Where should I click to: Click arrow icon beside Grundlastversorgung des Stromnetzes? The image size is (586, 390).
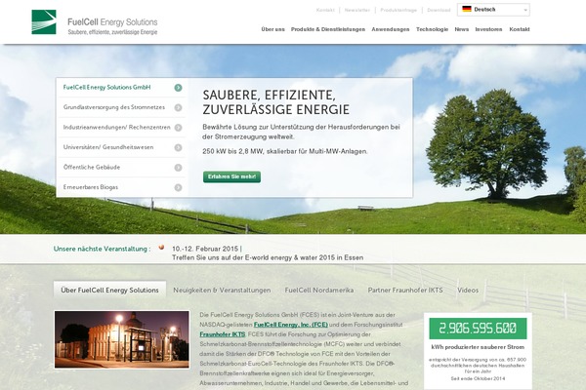click(x=179, y=107)
